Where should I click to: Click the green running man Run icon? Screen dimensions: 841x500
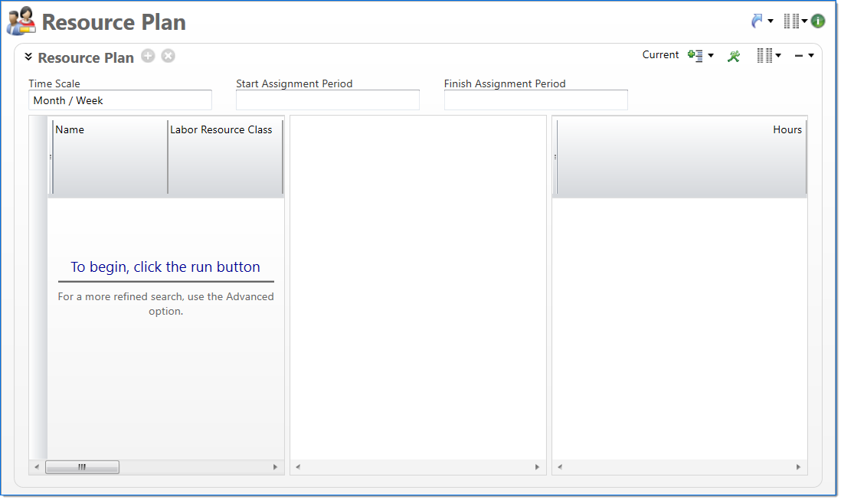pyautogui.click(x=734, y=56)
